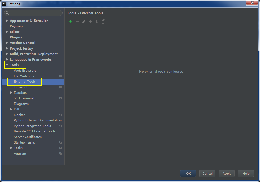Expand the Tasks node arrow

pos(11,148)
